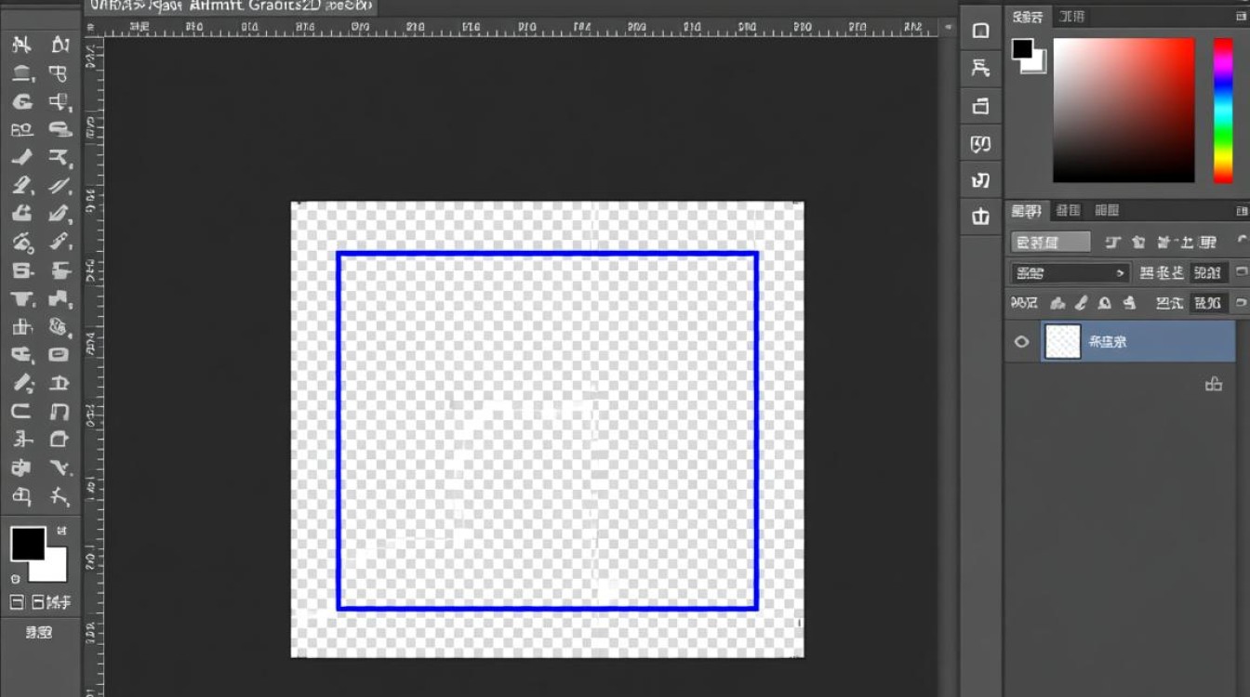Switch to the middle tab in Layers panel group

click(x=1069, y=211)
